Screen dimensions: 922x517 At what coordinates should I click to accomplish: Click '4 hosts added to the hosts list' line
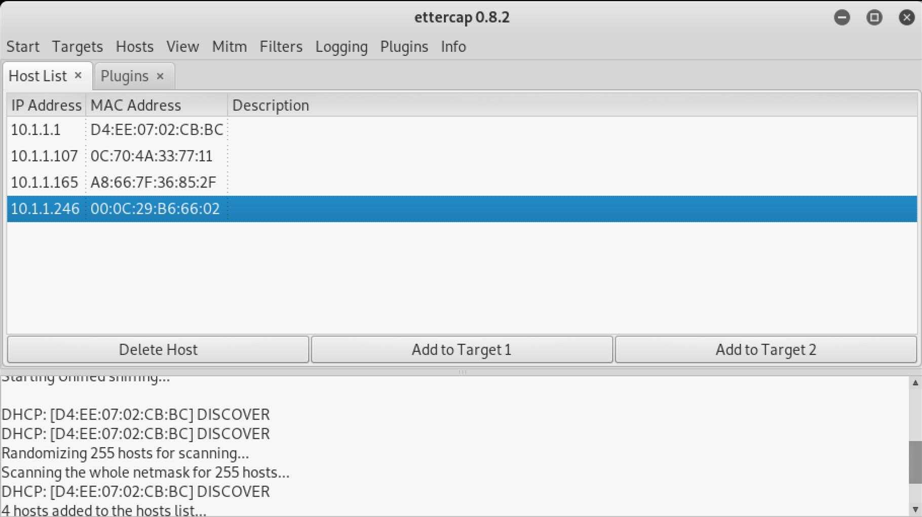[104, 510]
